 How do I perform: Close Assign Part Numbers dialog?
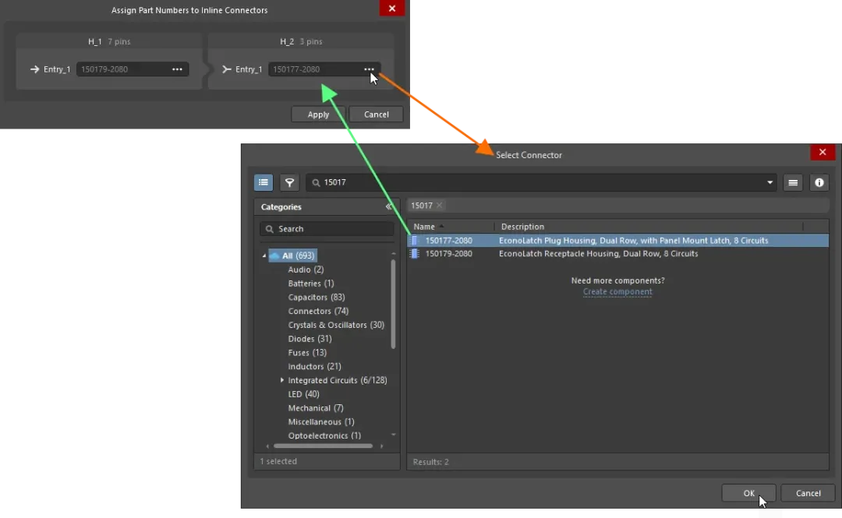[392, 9]
